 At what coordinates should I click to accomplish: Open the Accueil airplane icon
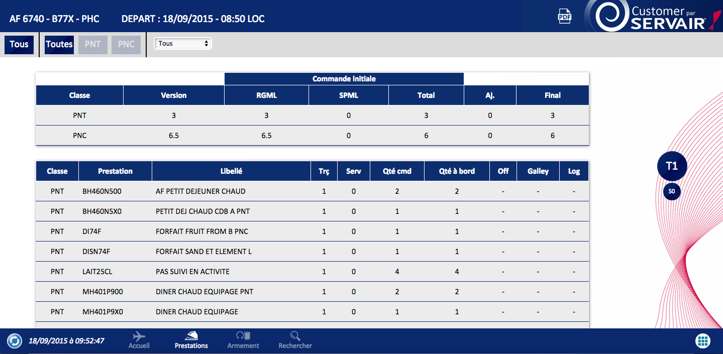pyautogui.click(x=139, y=336)
